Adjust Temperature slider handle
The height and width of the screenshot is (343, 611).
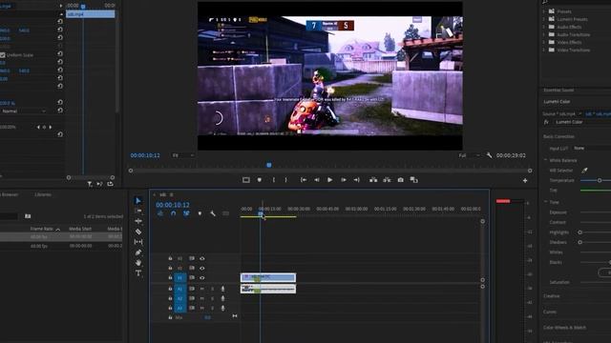click(x=600, y=180)
